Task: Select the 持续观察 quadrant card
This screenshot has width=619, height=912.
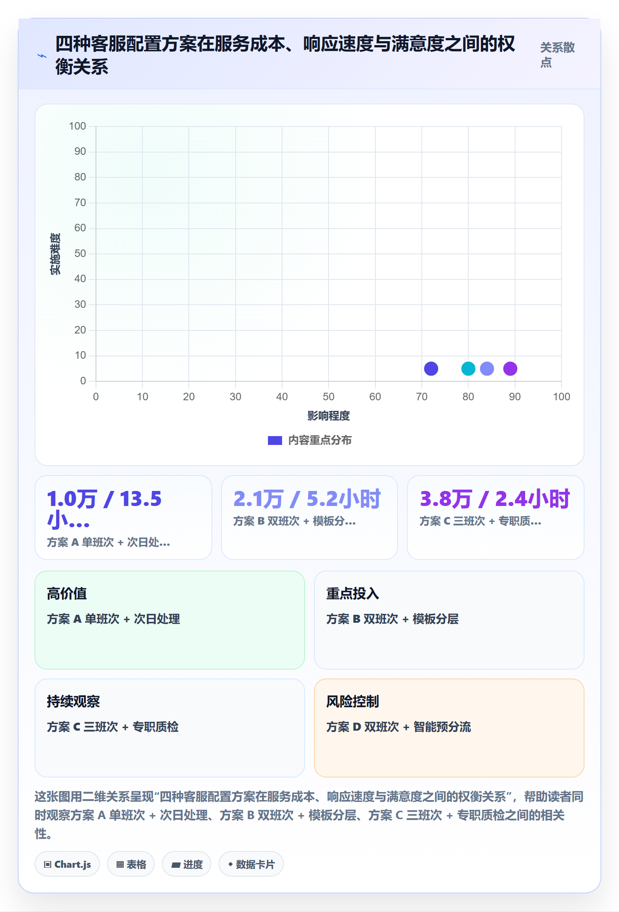Action: pyautogui.click(x=170, y=728)
